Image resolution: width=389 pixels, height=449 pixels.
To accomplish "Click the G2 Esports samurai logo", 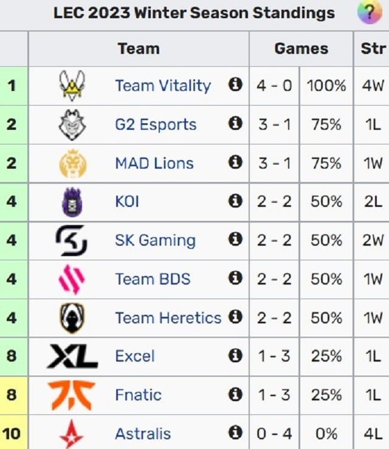I will 72,124.
